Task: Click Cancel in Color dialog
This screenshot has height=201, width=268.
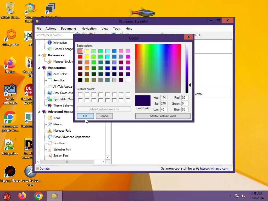Action: [104, 116]
